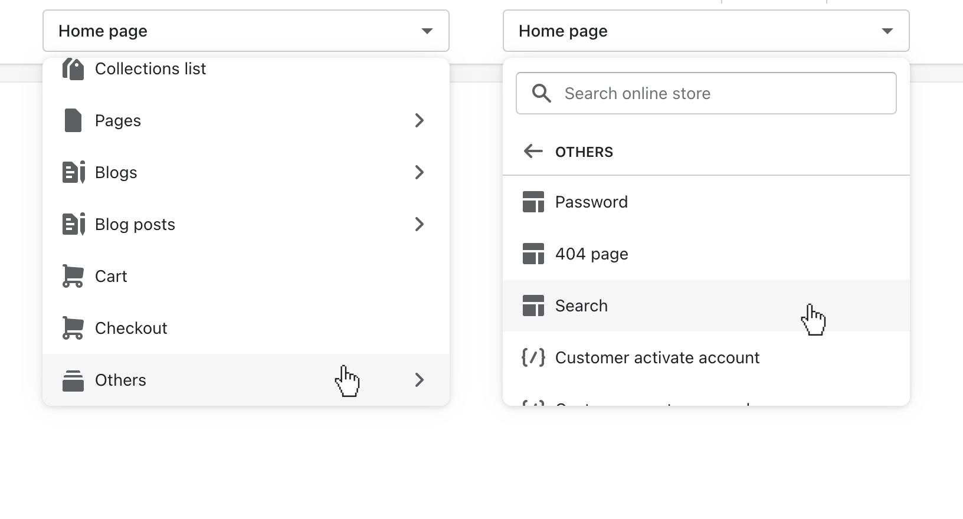Click the Cart shopping cart icon
963x519 pixels.
(73, 276)
